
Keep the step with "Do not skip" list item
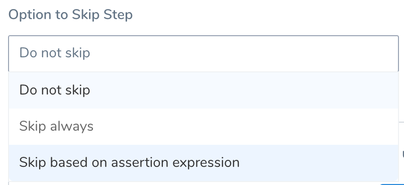point(204,90)
